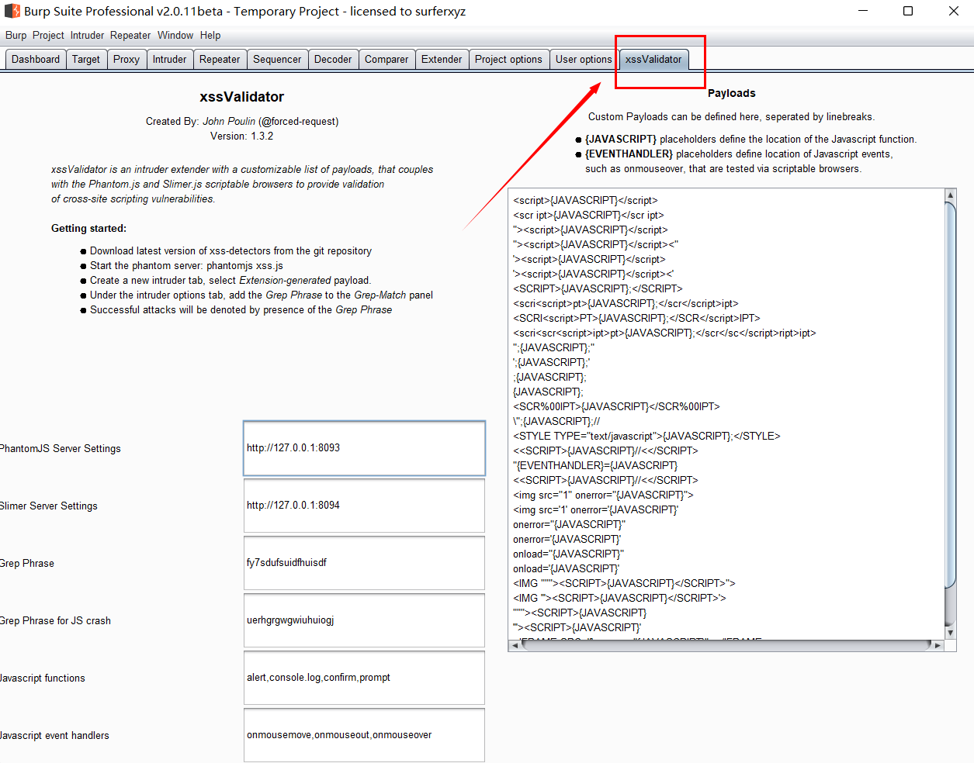This screenshot has width=974, height=763.
Task: Click the Payloads heading
Action: (731, 93)
